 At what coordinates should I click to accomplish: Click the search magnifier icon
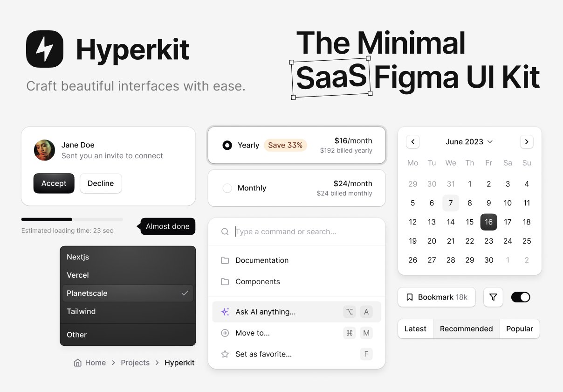[x=225, y=232]
